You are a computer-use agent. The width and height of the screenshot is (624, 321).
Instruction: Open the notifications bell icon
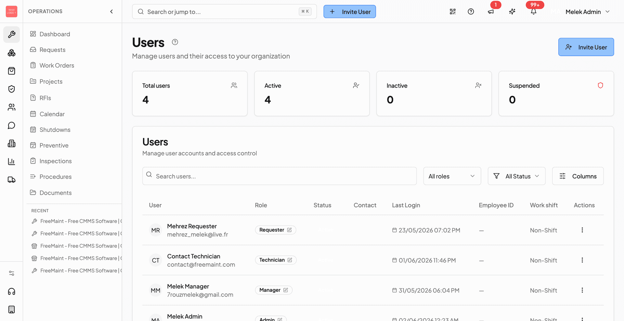(x=534, y=12)
